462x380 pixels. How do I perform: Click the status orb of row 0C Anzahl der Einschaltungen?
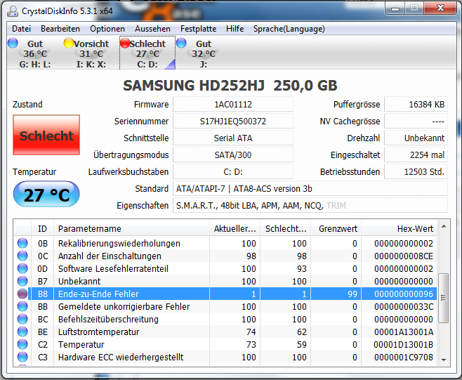point(22,256)
